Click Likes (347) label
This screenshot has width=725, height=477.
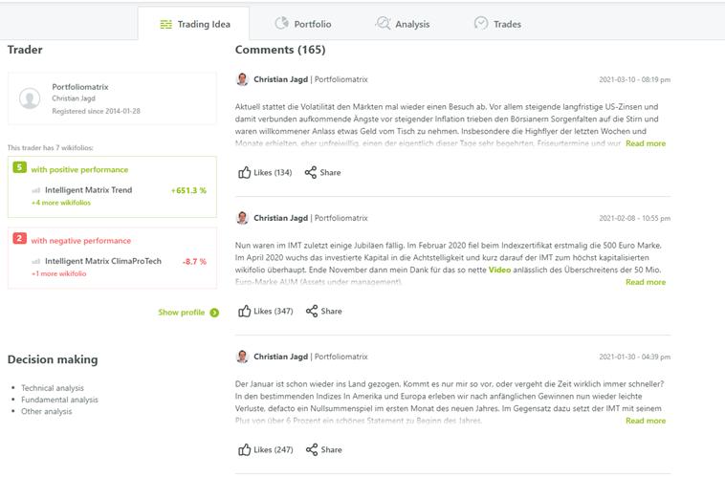pos(274,311)
